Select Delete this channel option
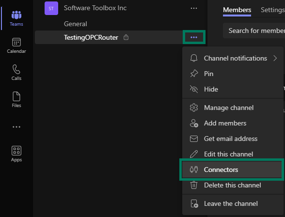The height and width of the screenshot is (217, 285). (233, 185)
